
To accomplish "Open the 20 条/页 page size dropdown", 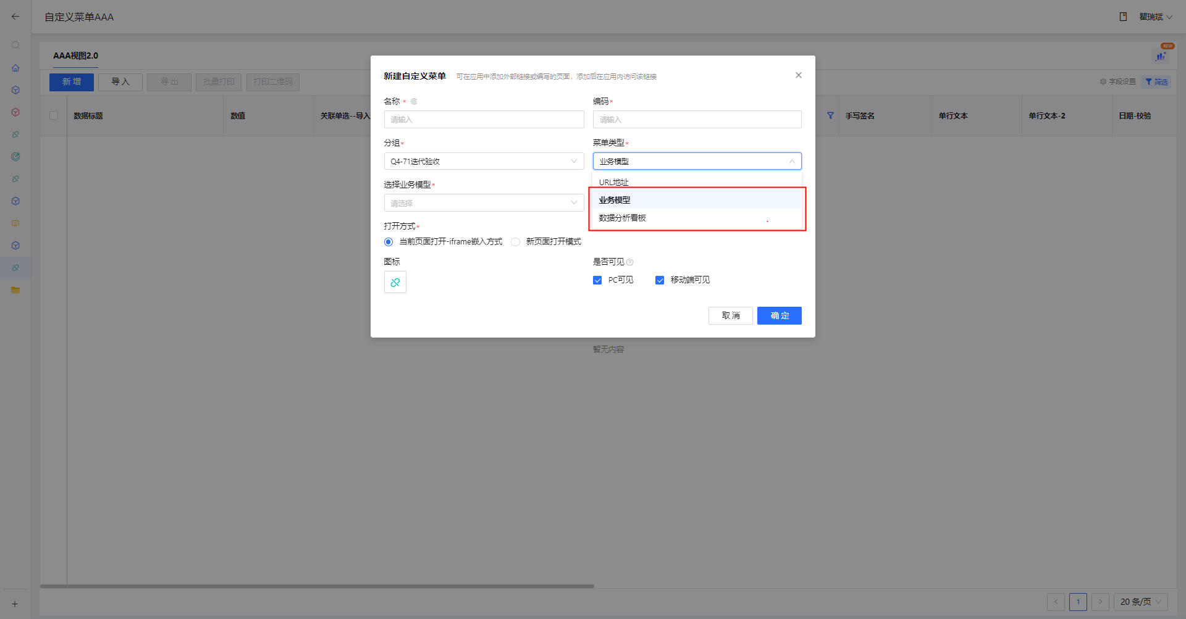I will click(1141, 602).
